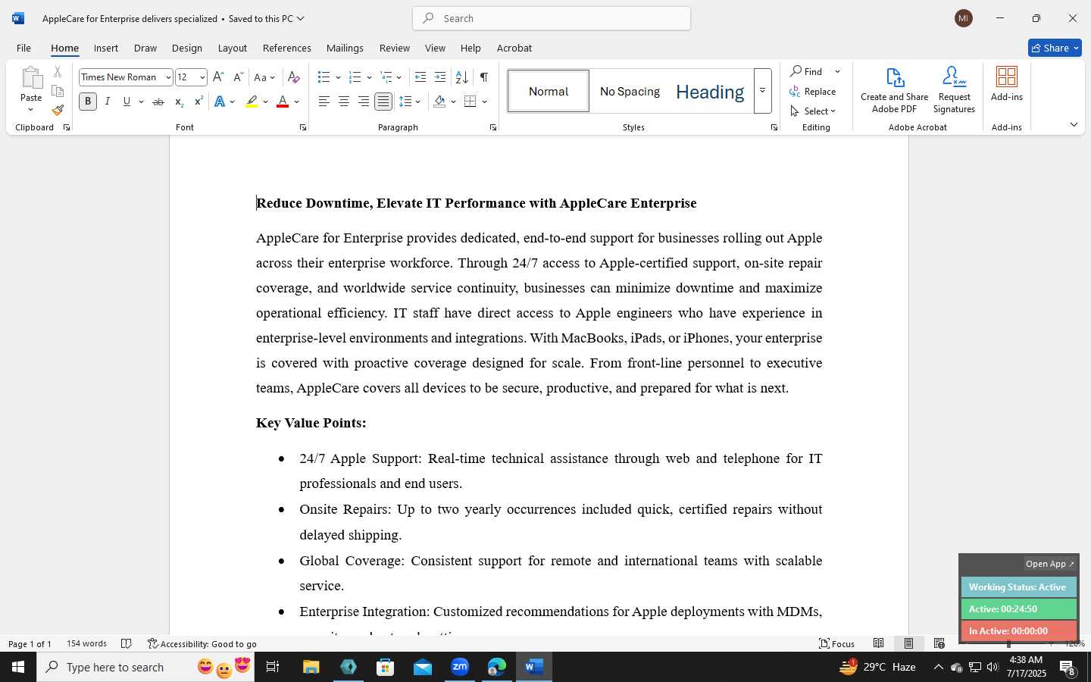Collapse the ribbon with chevron
The height and width of the screenshot is (682, 1091).
click(x=1074, y=125)
